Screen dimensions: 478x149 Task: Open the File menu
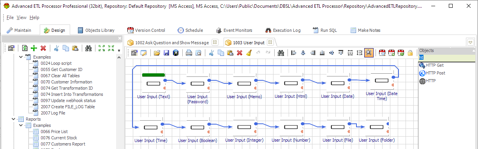pyautogui.click(x=10, y=17)
